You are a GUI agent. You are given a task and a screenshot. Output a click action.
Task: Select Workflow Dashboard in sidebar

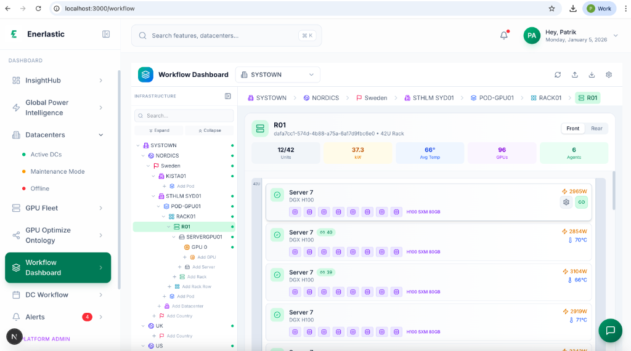pos(58,268)
